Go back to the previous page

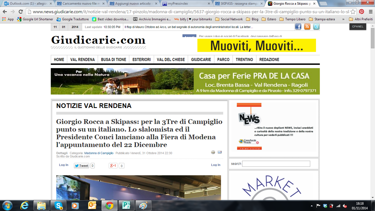pos(5,12)
